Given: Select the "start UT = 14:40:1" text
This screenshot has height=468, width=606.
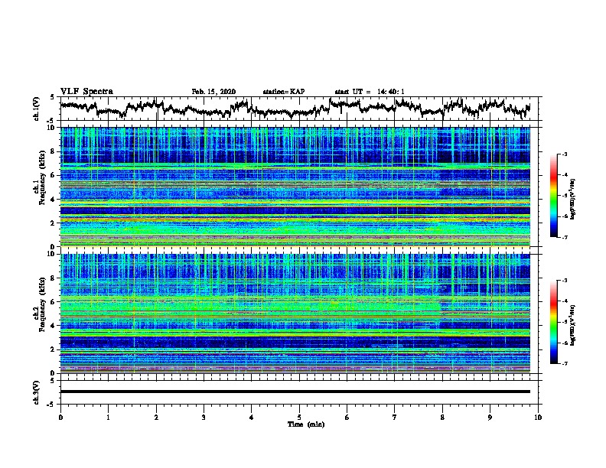Looking at the screenshot, I should click(370, 92).
